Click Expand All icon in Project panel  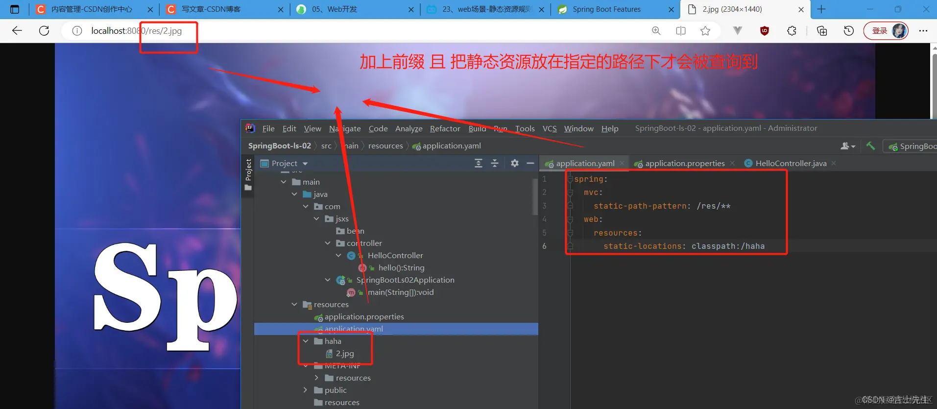(479, 163)
